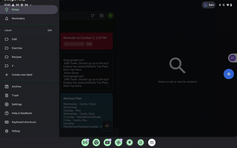Select the Notes drawer item
The width and height of the screenshot is (237, 148).
(15, 9)
